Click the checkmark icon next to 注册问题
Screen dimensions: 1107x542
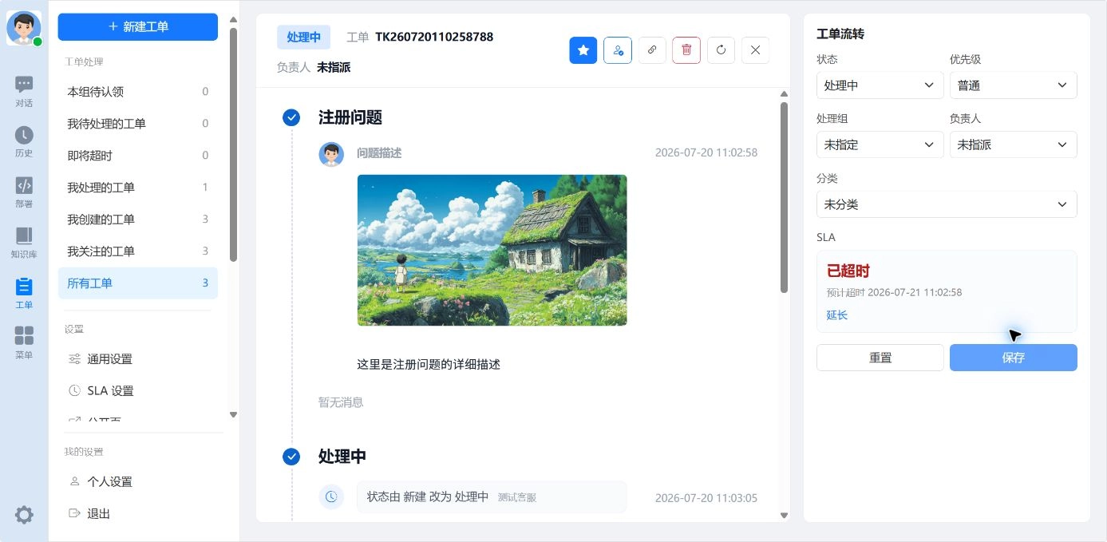(x=291, y=117)
